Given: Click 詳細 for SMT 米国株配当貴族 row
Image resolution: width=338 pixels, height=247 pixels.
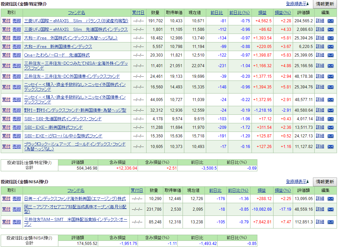Looking at the screenshot, I should pos(320,222).
